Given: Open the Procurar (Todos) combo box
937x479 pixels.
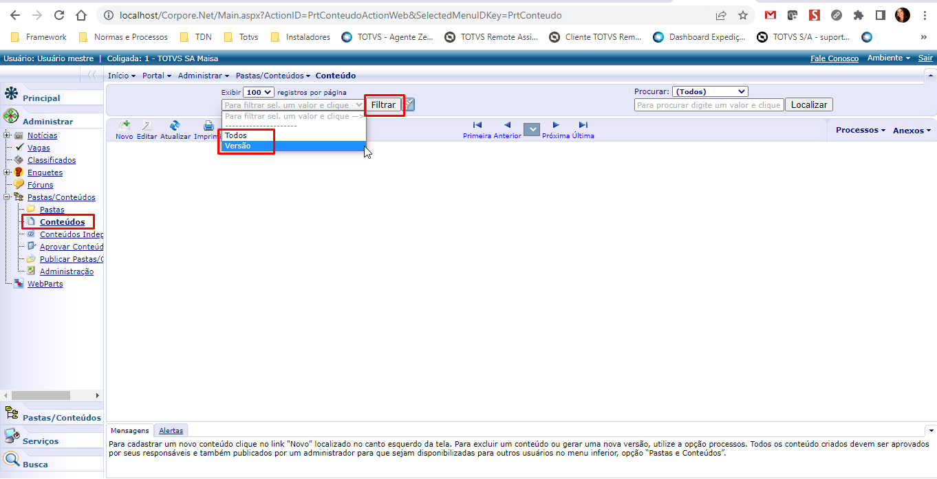Looking at the screenshot, I should tap(710, 91).
